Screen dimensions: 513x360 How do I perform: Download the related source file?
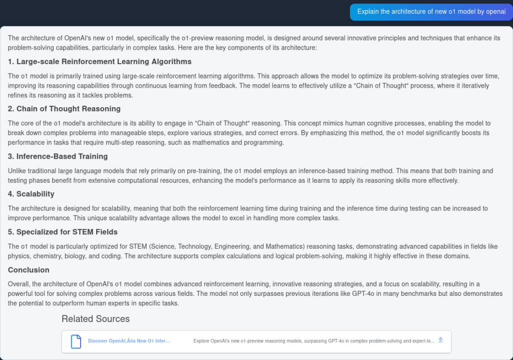[x=440, y=340]
